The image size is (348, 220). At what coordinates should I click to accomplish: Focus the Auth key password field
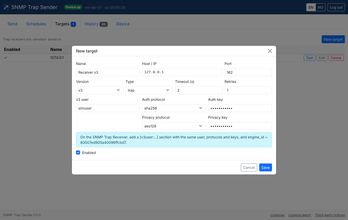tap(240, 108)
